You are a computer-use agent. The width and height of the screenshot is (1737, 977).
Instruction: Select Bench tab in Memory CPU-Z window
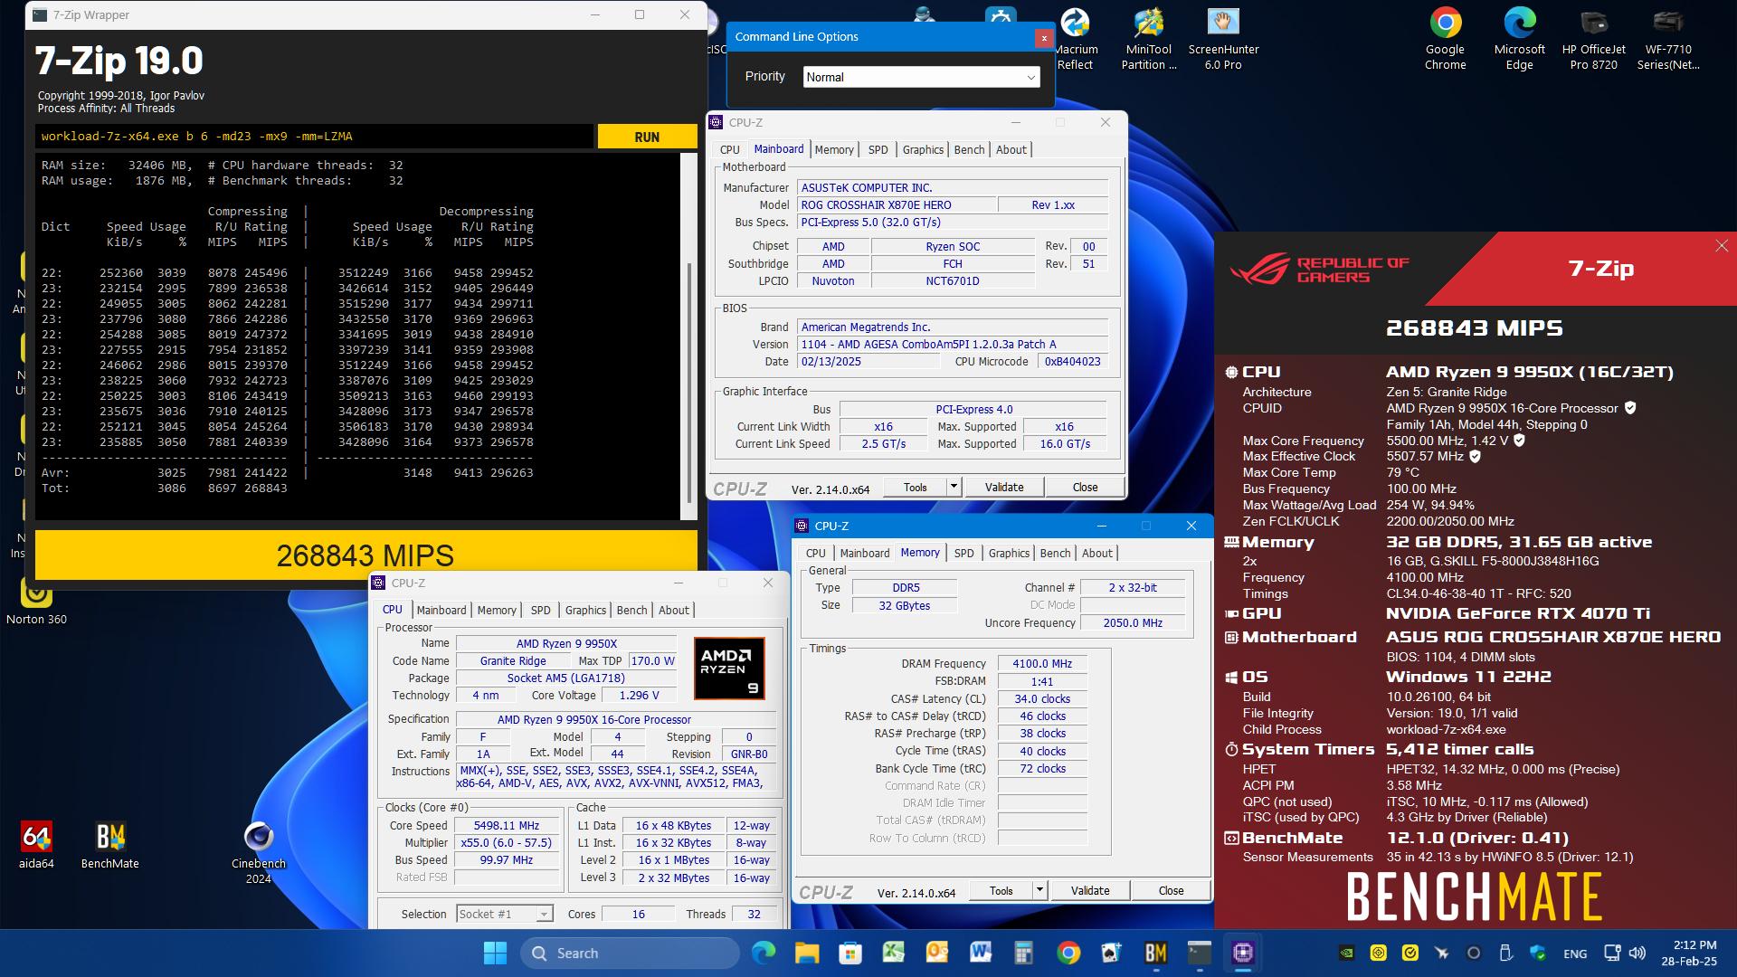1055,554
